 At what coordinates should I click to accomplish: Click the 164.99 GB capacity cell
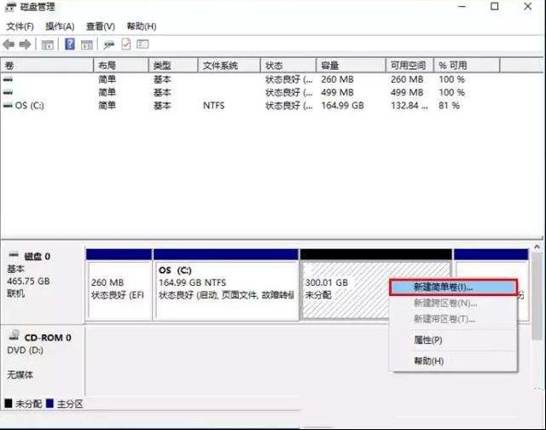[343, 106]
